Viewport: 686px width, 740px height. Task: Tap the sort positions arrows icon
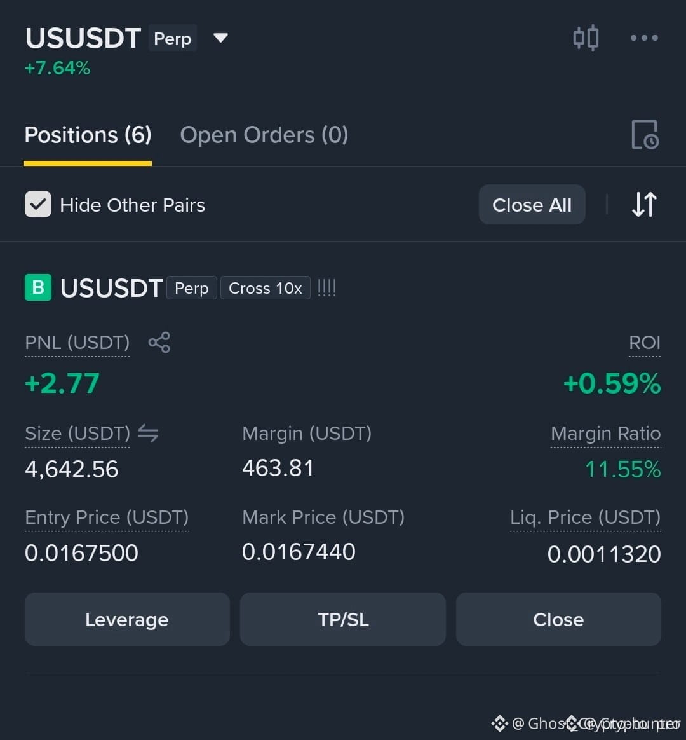pyautogui.click(x=644, y=204)
